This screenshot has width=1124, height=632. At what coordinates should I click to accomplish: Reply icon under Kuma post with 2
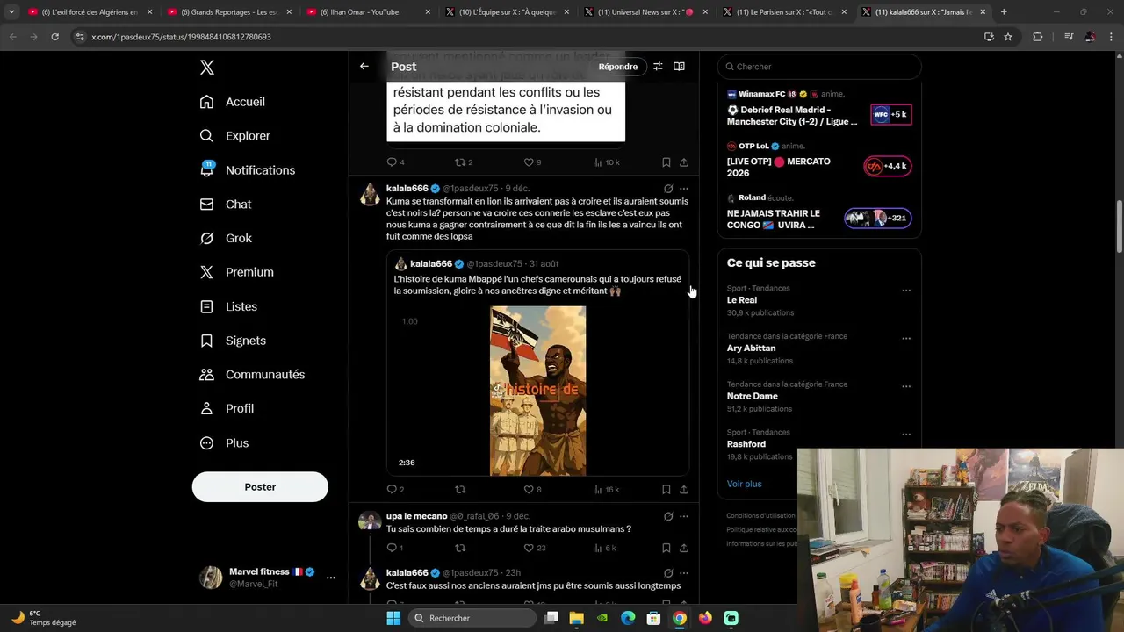click(x=392, y=490)
